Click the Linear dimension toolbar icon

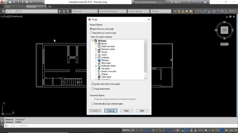click(x=197, y=11)
